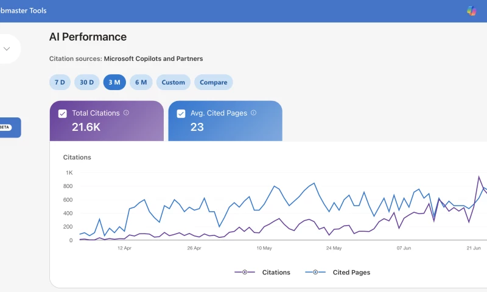Viewport: 487px width, 292px height.
Task: Click the 24 May axis label
Action: pos(334,248)
